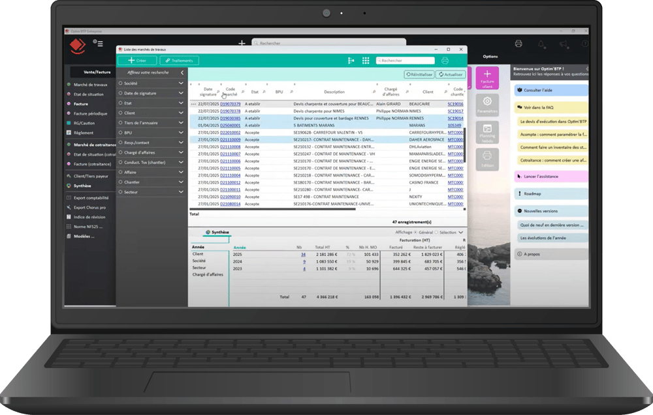This screenshot has height=415, width=653.
Task: Click the vertical scrollbar of the market table
Action: click(x=465, y=145)
